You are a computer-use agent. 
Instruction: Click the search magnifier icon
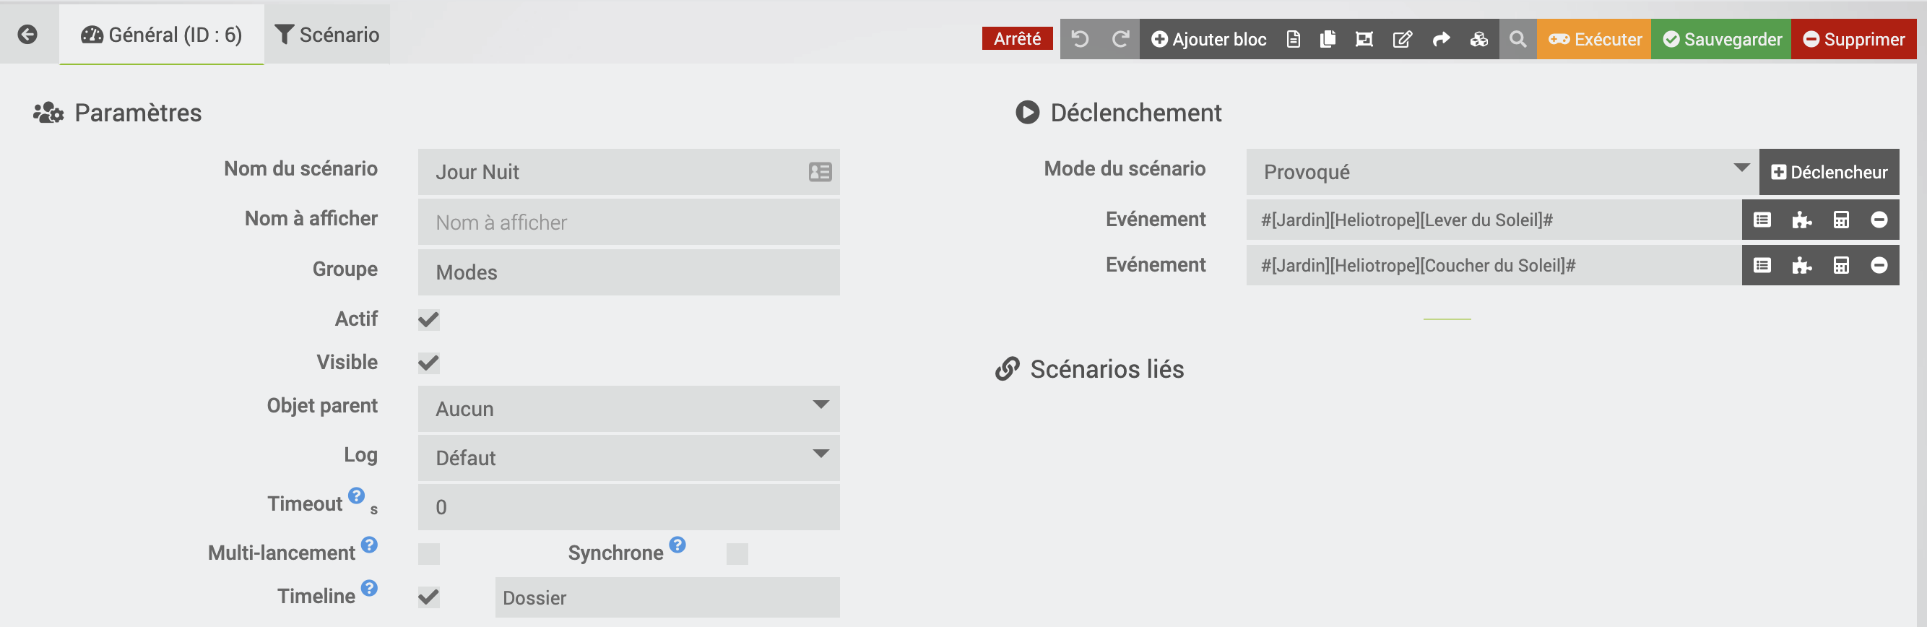[1517, 39]
